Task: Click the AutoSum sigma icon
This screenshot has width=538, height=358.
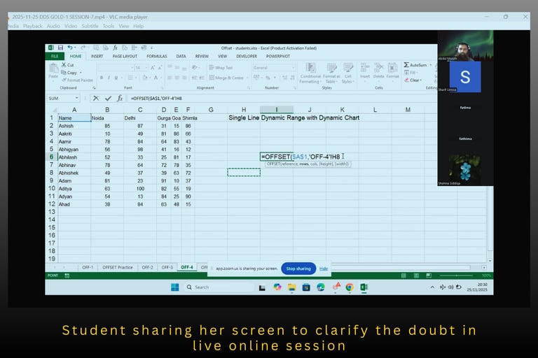Action: click(406, 65)
